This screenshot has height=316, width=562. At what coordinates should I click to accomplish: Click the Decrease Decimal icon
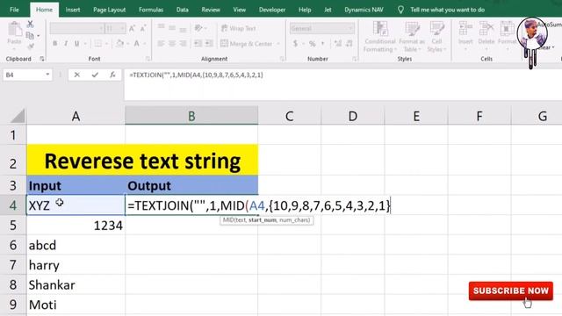(x=349, y=44)
